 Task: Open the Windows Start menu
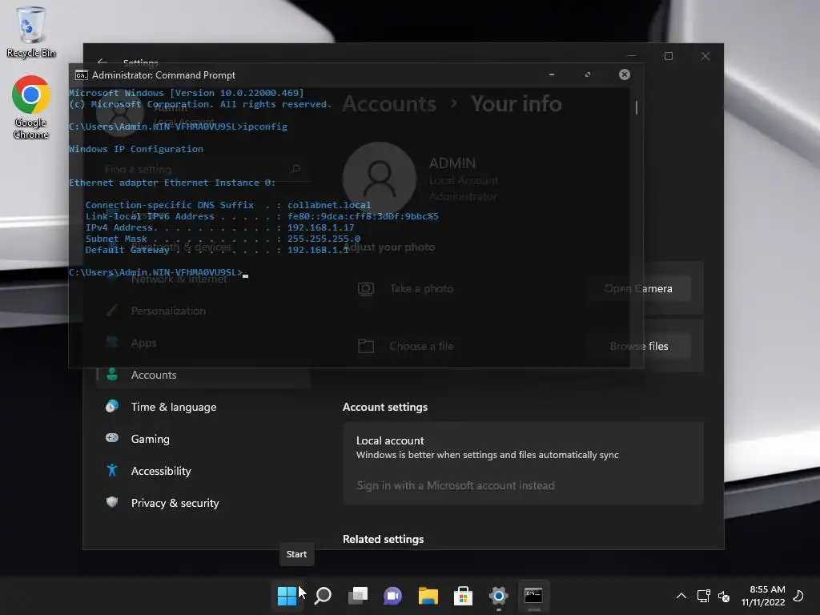pos(287,596)
